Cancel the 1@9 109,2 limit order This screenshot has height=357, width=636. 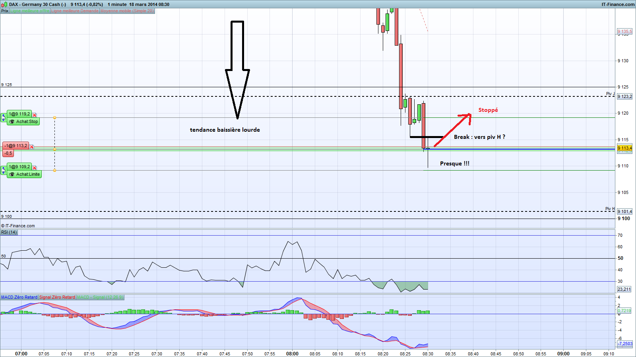[35, 168]
